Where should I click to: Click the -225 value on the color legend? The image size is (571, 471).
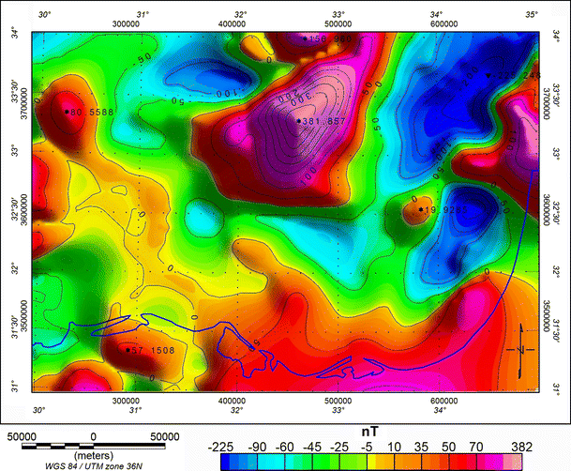tap(220, 447)
